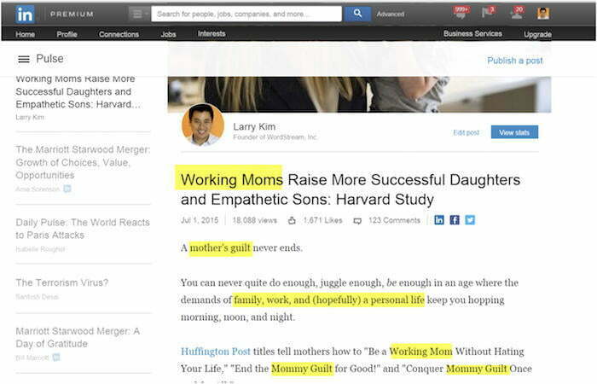Click Larry Kim's profile photo

coord(203,125)
